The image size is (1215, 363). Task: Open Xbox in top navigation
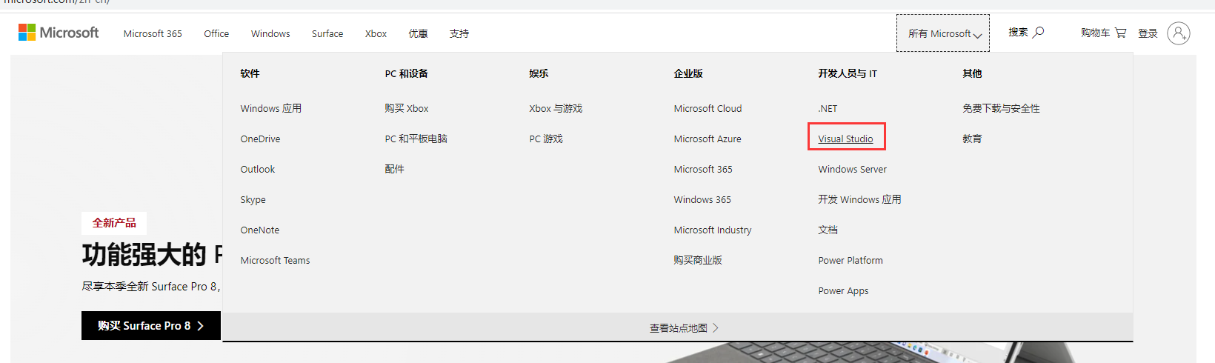pyautogui.click(x=376, y=33)
